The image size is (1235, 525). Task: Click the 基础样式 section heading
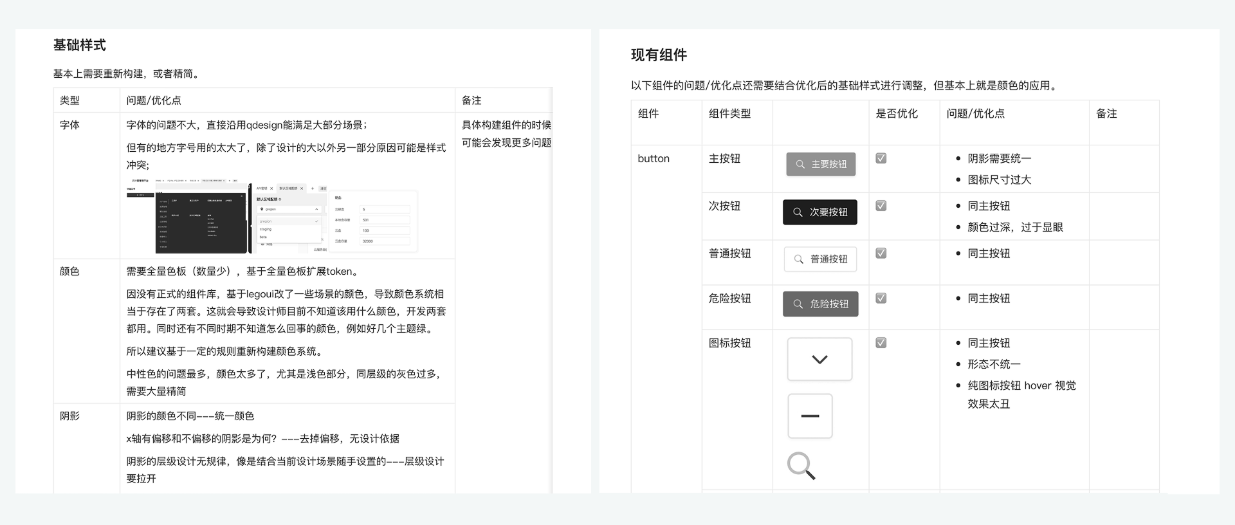79,45
